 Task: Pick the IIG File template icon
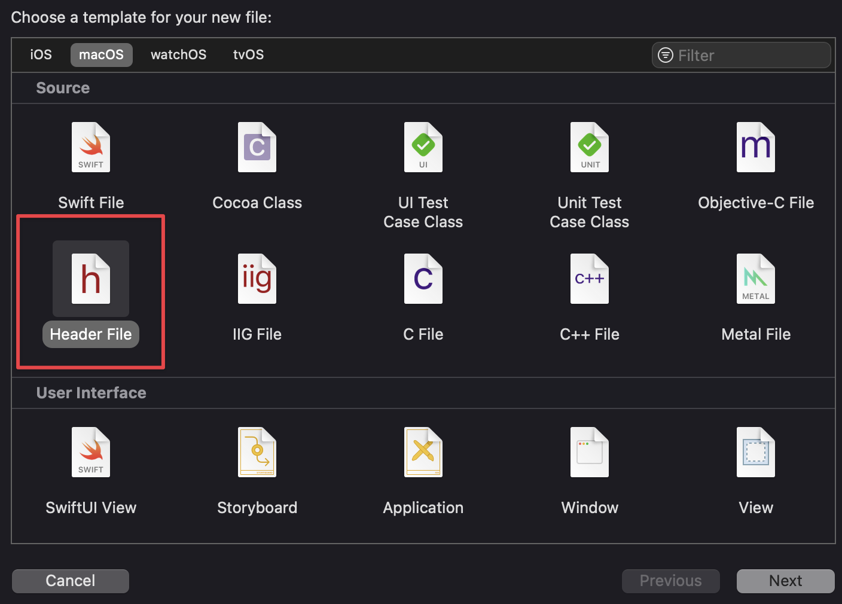point(257,279)
